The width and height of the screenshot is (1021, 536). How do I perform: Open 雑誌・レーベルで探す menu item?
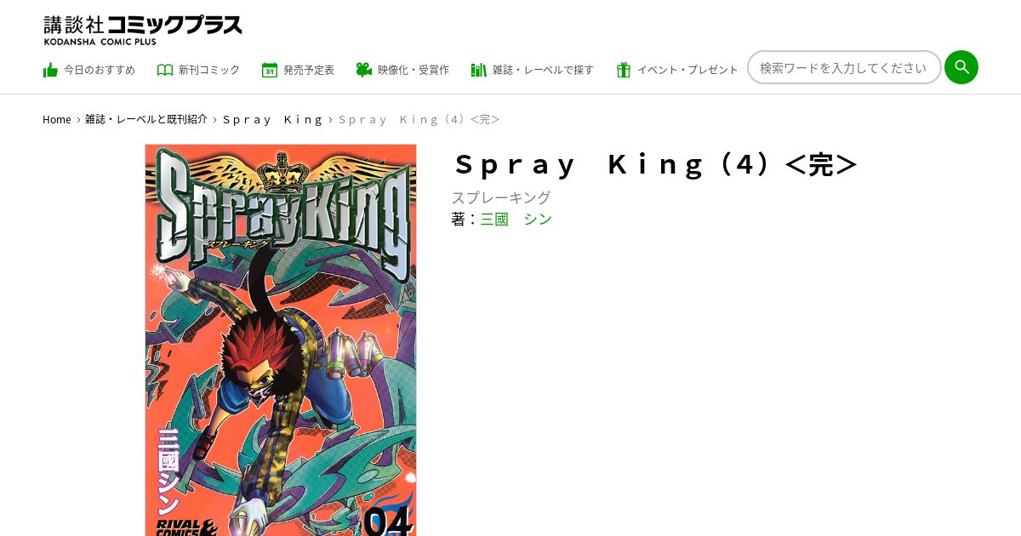coord(533,70)
